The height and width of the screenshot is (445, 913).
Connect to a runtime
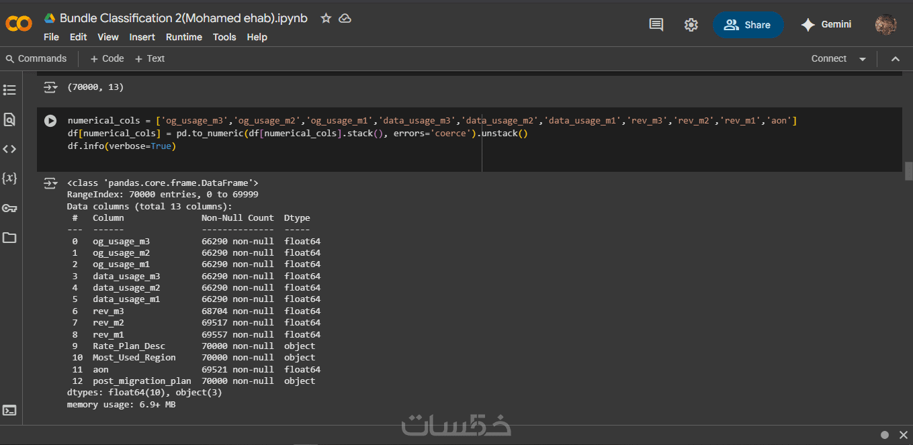click(828, 58)
